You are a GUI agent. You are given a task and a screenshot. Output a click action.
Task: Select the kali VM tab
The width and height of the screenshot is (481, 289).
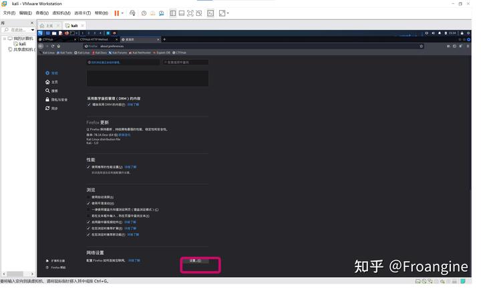[74, 26]
